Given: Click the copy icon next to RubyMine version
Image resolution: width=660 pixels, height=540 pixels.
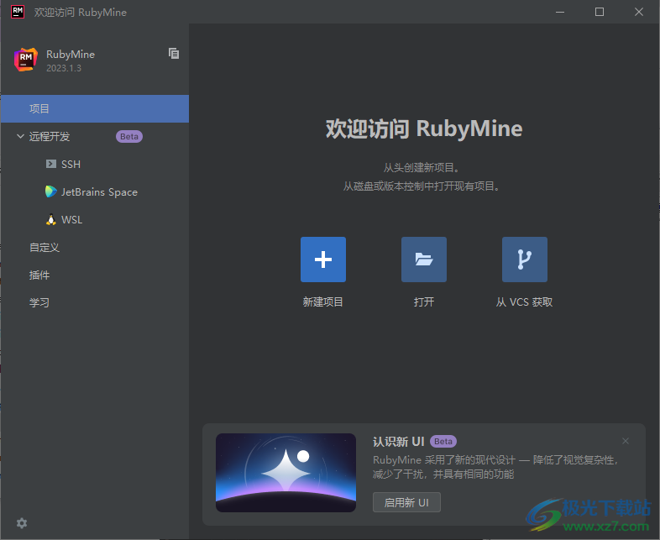Looking at the screenshot, I should click(x=174, y=54).
